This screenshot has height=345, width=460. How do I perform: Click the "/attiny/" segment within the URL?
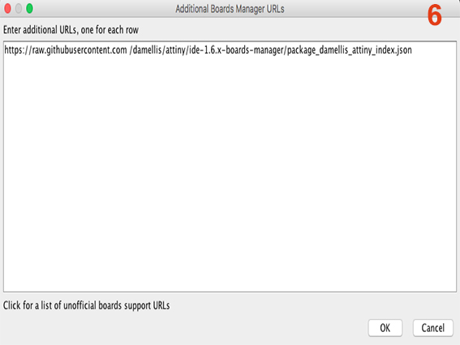(x=175, y=50)
